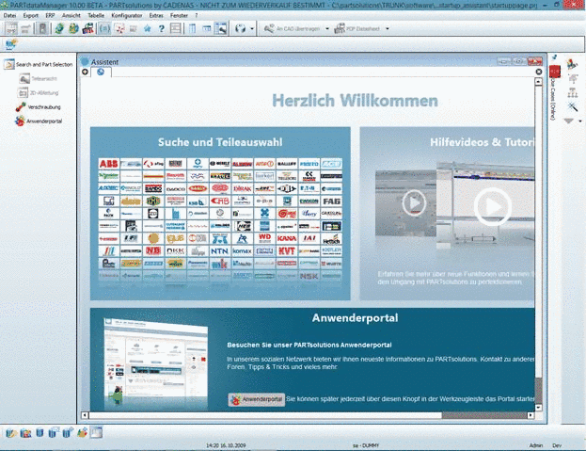Click the globe icon in the toolbar
Screen dimensions: 586x451
(240, 28)
